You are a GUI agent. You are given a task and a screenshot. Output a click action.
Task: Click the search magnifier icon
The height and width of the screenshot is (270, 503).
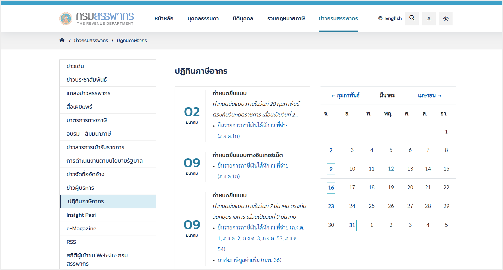[412, 18]
